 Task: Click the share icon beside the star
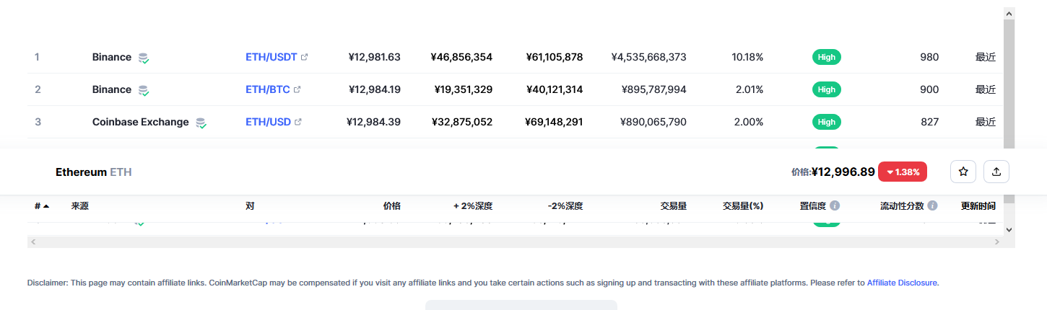tap(996, 172)
